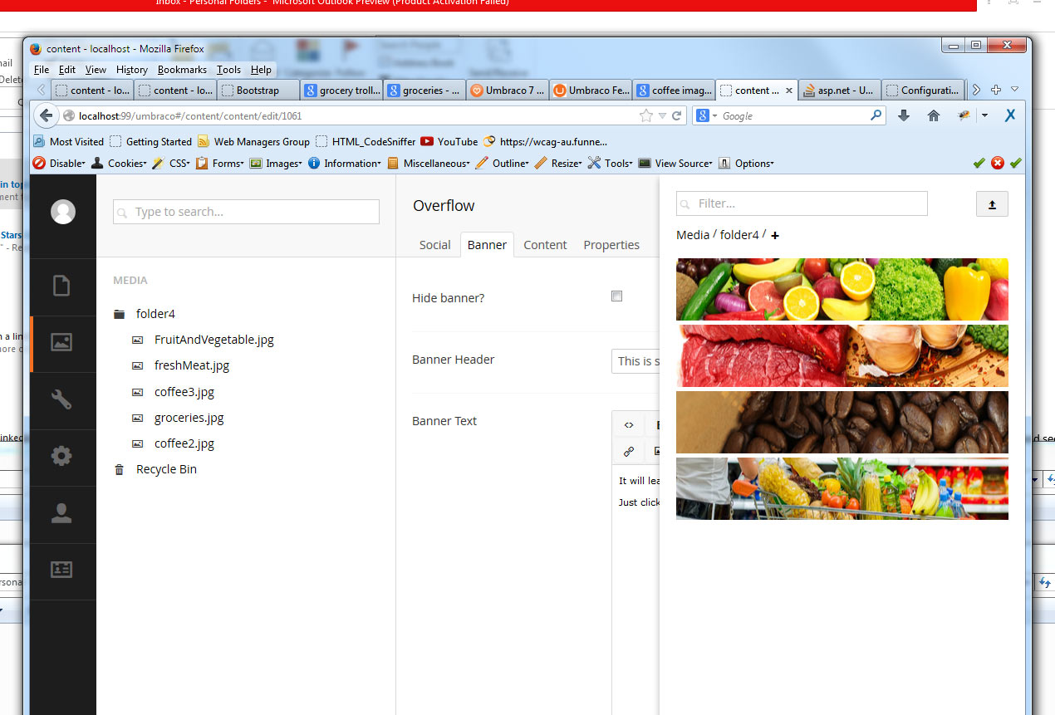Click the Most Visited bookmark

tap(68, 141)
